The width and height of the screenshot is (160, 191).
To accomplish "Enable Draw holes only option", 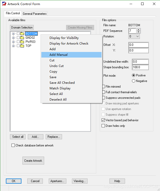I will click(x=103, y=126).
